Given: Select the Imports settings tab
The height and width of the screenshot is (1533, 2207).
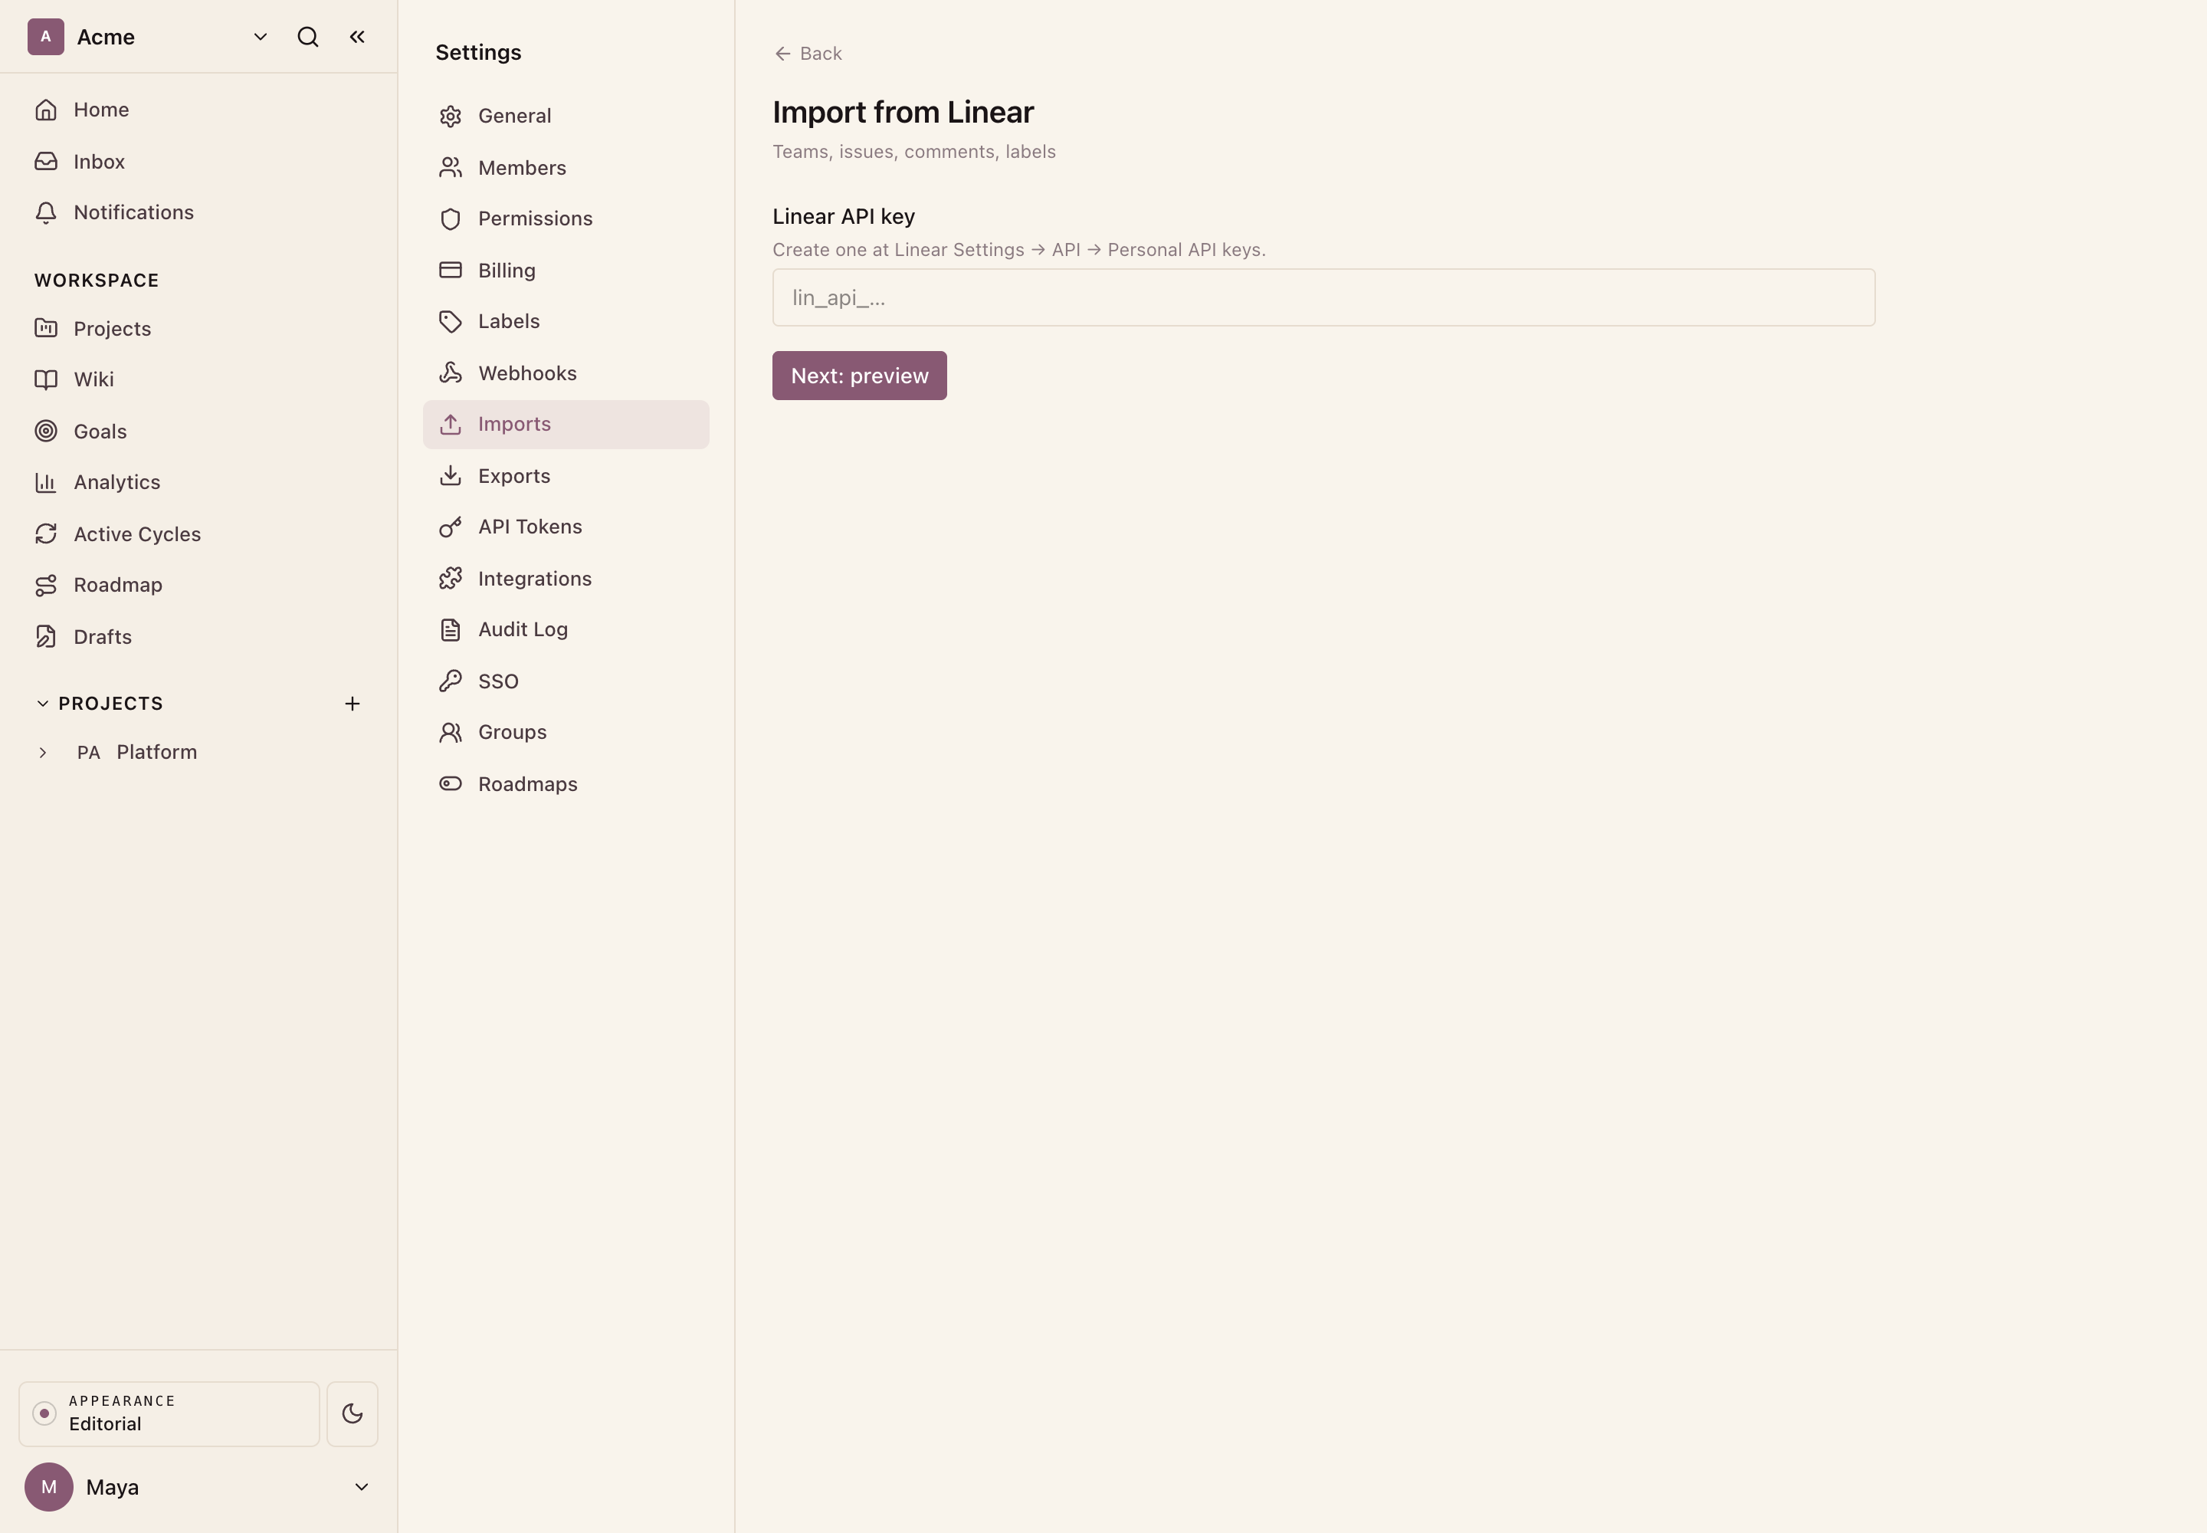Looking at the screenshot, I should [x=566, y=425].
